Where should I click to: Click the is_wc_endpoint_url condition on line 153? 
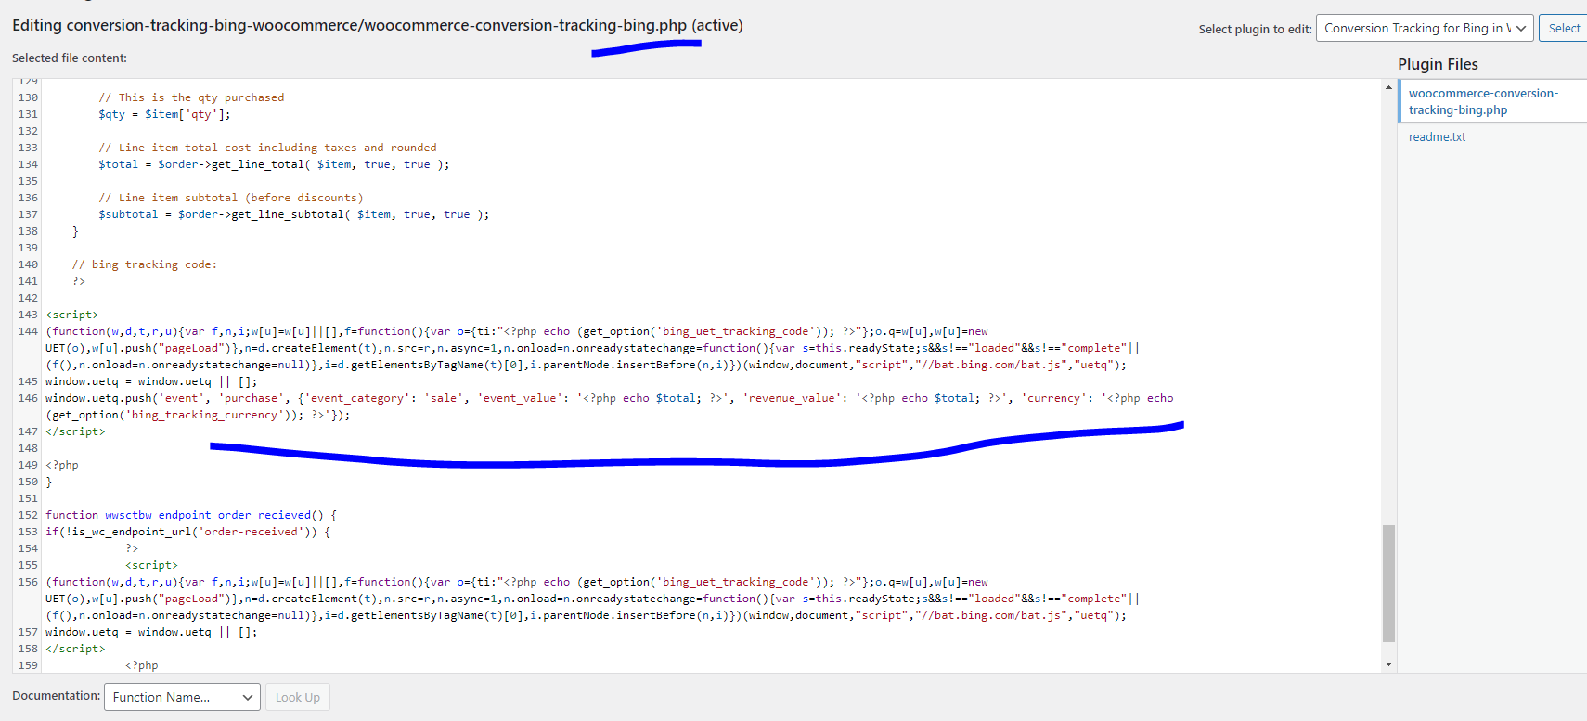188,532
